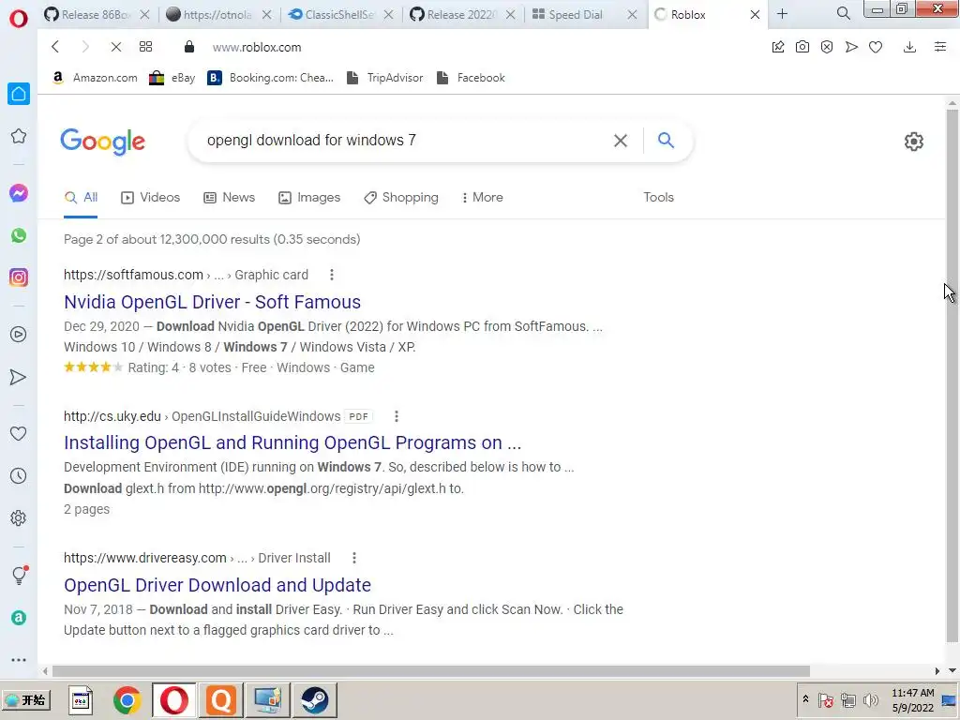960x720 pixels.
Task: Open the sidebar bookmarks star icon
Action: 19,136
